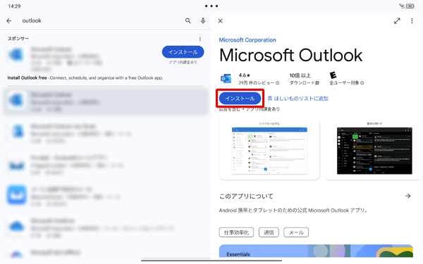Click the sponsored result's インストール button
423x264 pixels.
tap(183, 52)
